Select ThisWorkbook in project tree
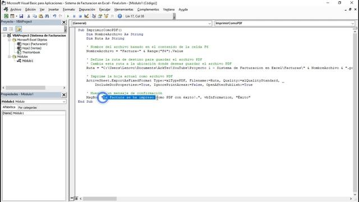Screen dimensions: 359x202 click(x=31, y=52)
